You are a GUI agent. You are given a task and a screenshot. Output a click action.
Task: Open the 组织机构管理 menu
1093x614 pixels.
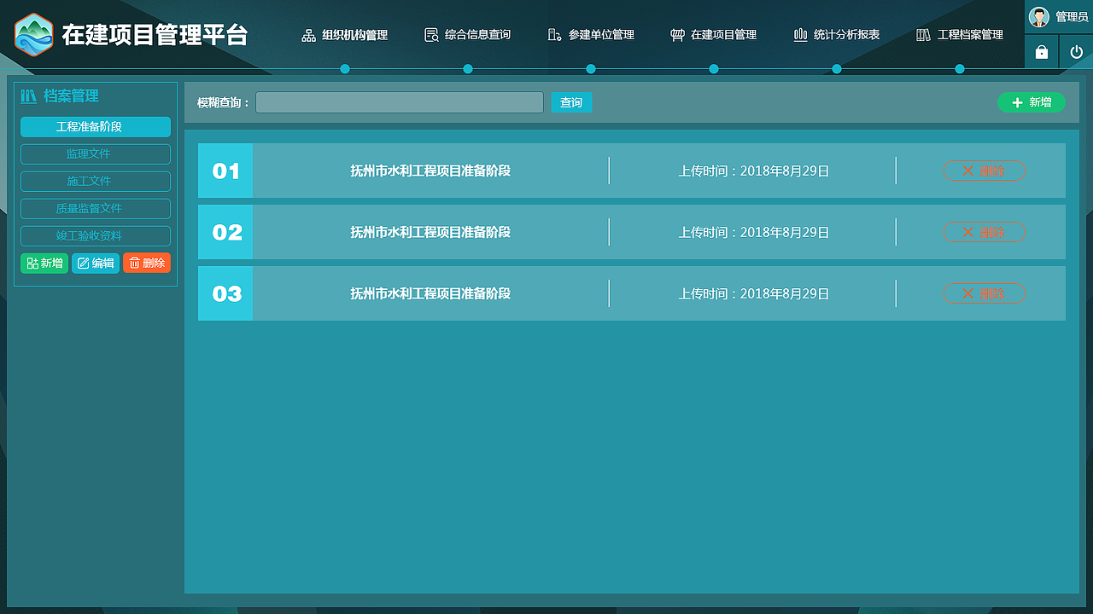click(x=345, y=35)
